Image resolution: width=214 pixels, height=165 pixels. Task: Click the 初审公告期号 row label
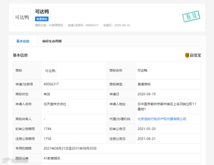25,129
